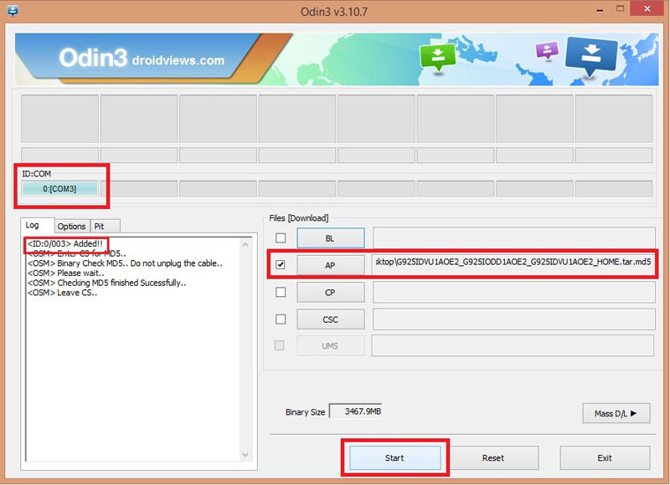The width and height of the screenshot is (670, 485).
Task: Click the CP file button
Action: [331, 293]
